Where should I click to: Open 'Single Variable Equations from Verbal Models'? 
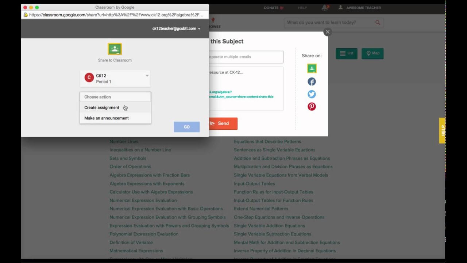click(281, 175)
